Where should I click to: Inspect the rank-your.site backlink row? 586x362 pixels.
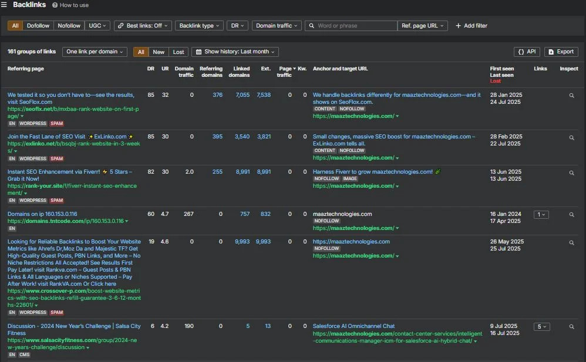coord(571,173)
